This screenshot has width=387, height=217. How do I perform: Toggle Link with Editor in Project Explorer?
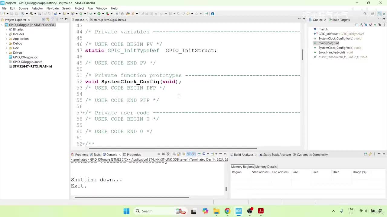(48, 19)
